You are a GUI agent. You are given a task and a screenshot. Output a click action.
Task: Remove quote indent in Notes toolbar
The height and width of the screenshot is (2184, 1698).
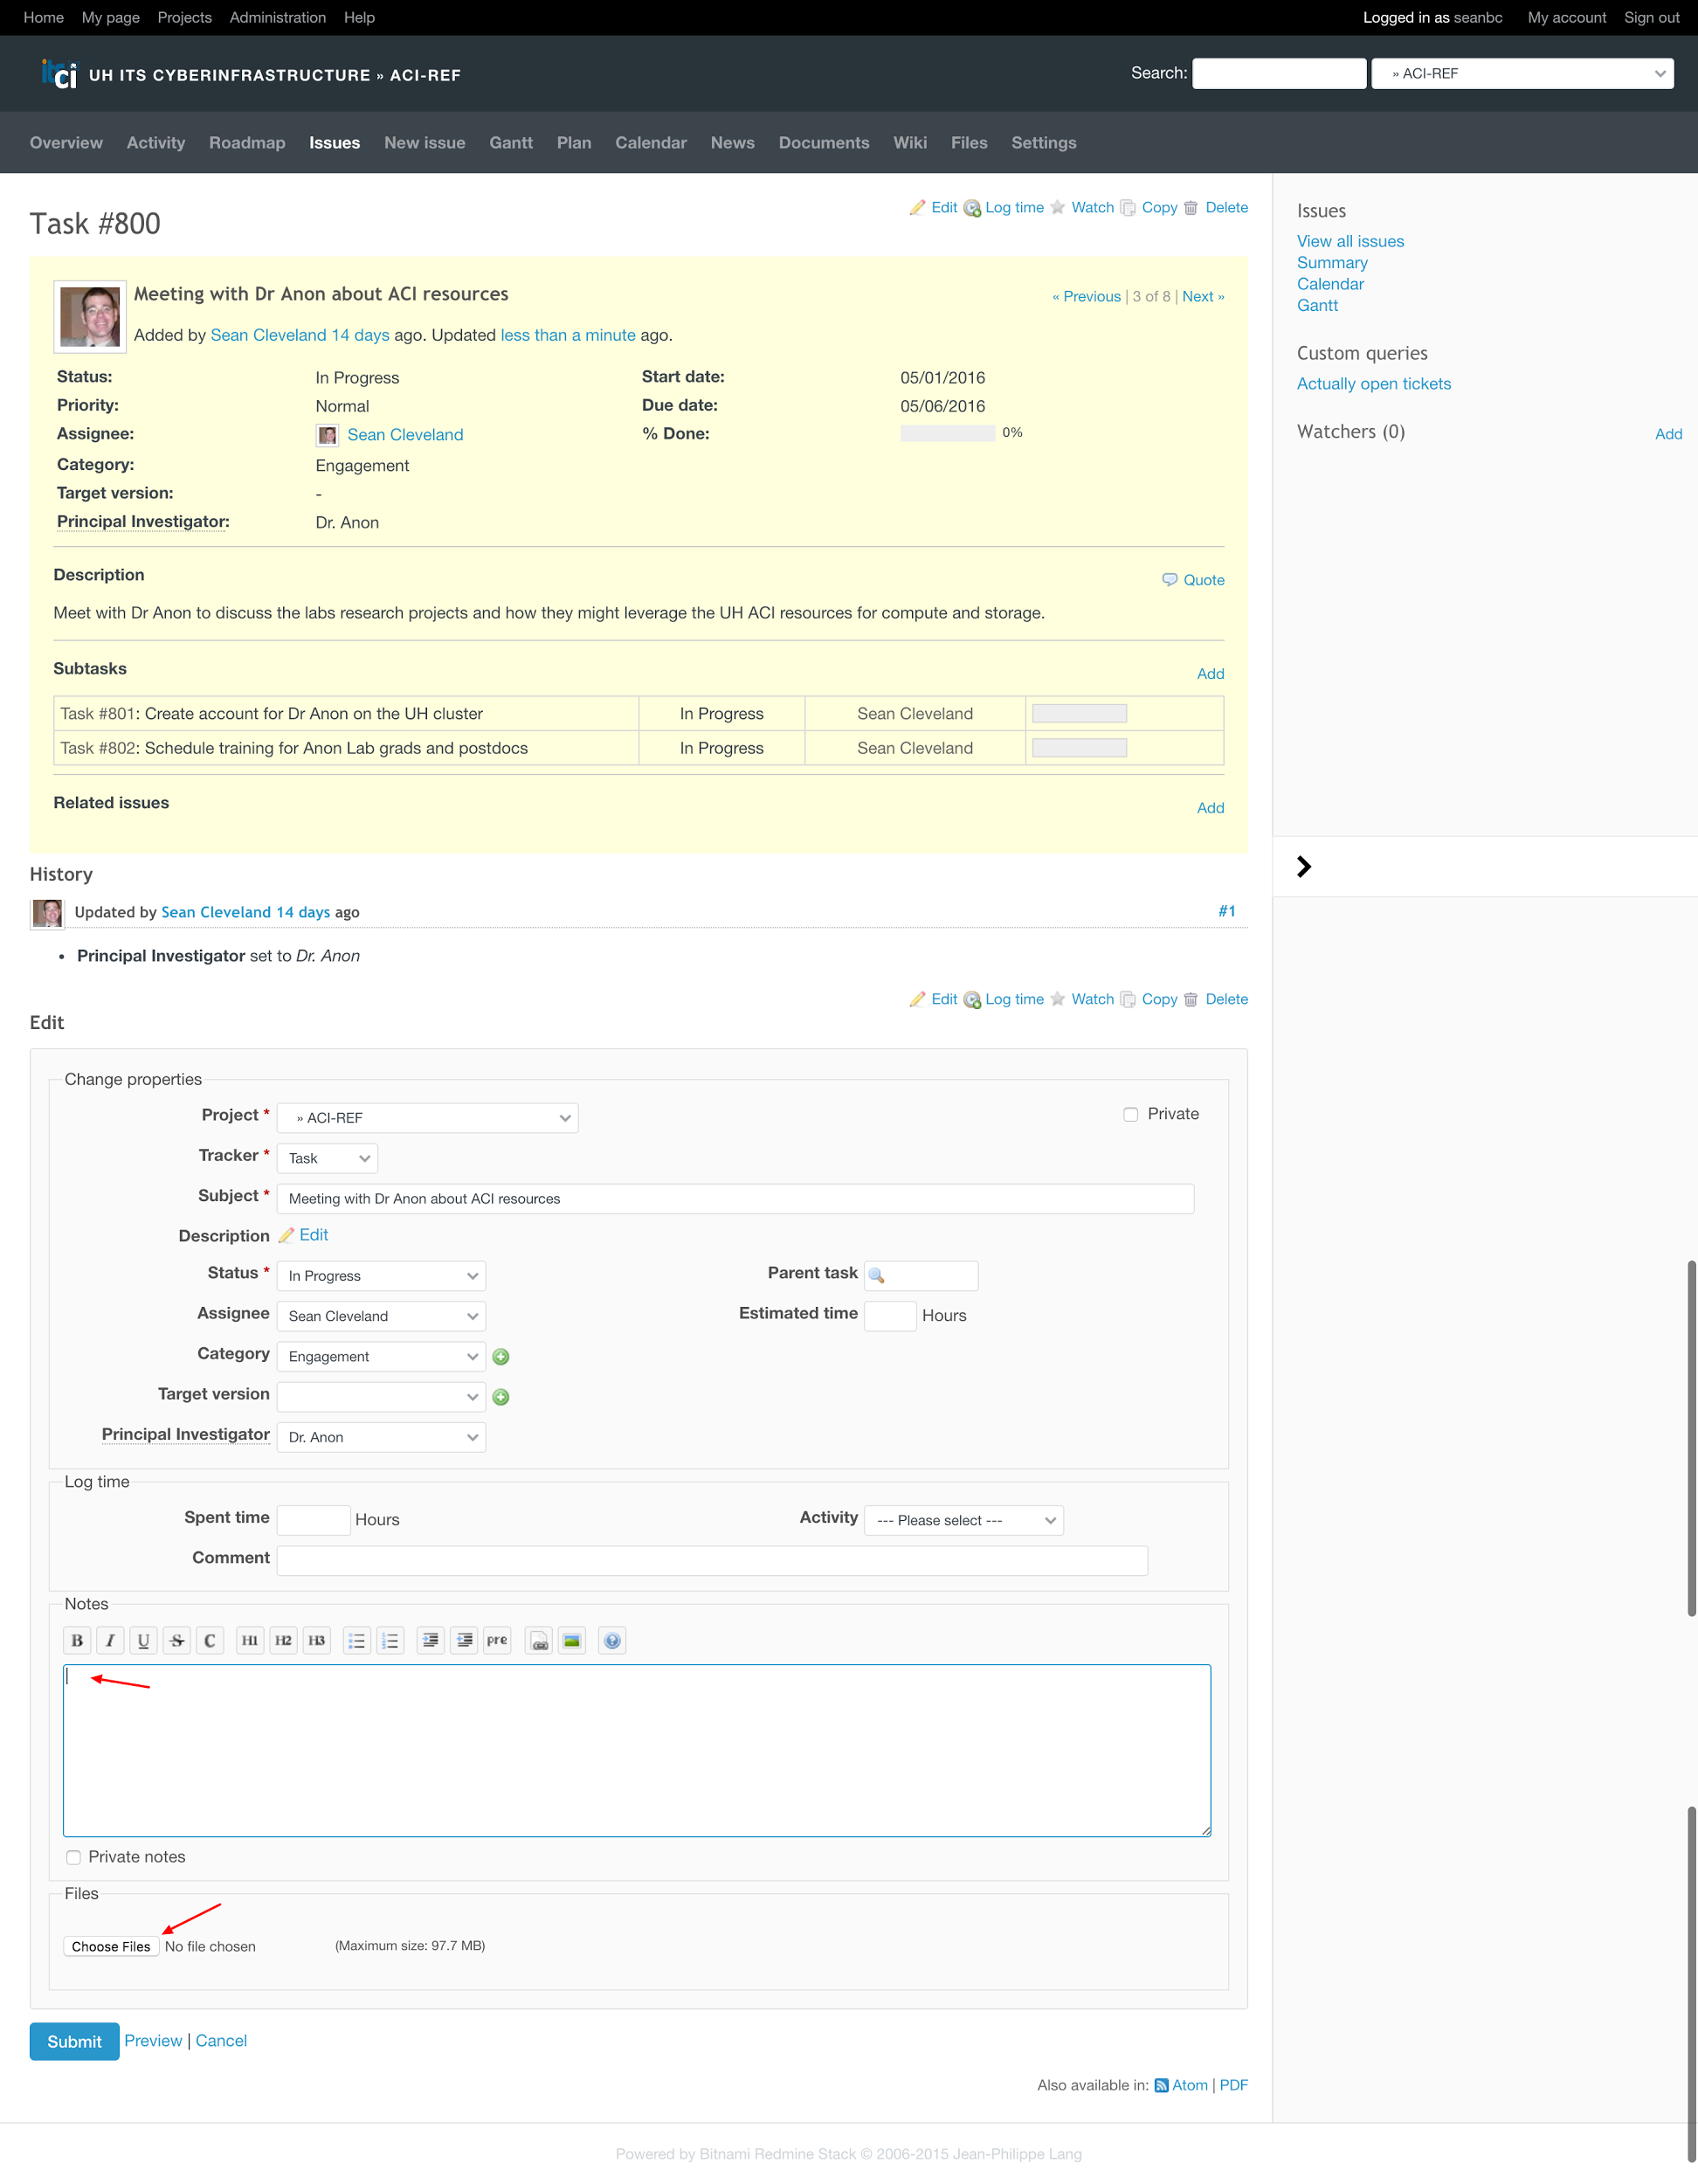[464, 1640]
